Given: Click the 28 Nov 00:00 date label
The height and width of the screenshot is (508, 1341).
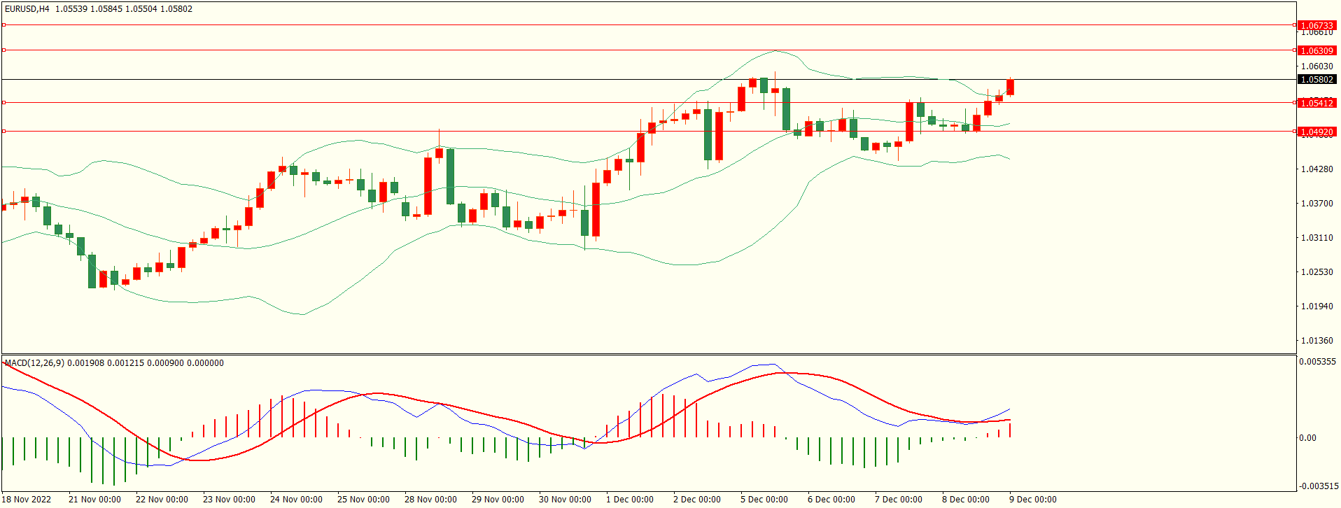Looking at the screenshot, I should pos(430,499).
